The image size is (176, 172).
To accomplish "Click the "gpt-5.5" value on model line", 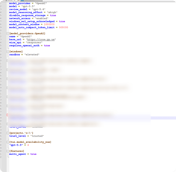I will pos(28,6).
